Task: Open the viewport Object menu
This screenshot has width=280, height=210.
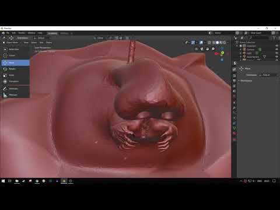Action: (49, 43)
